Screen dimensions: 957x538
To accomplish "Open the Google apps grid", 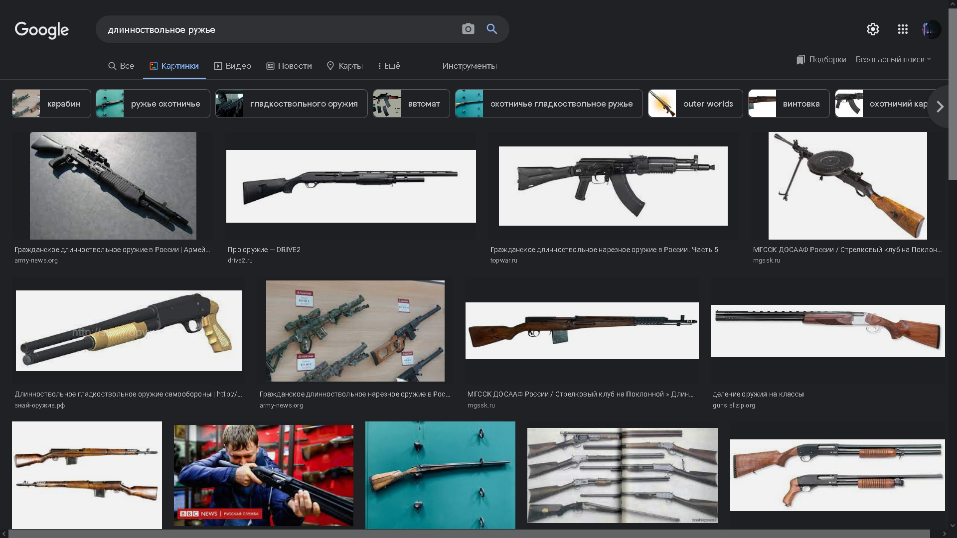I will pos(902,29).
